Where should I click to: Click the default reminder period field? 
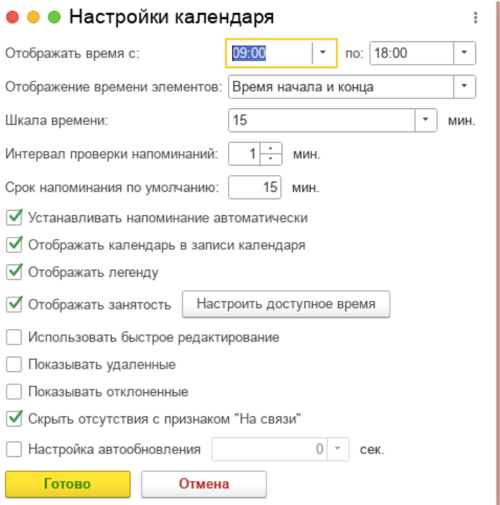point(254,187)
